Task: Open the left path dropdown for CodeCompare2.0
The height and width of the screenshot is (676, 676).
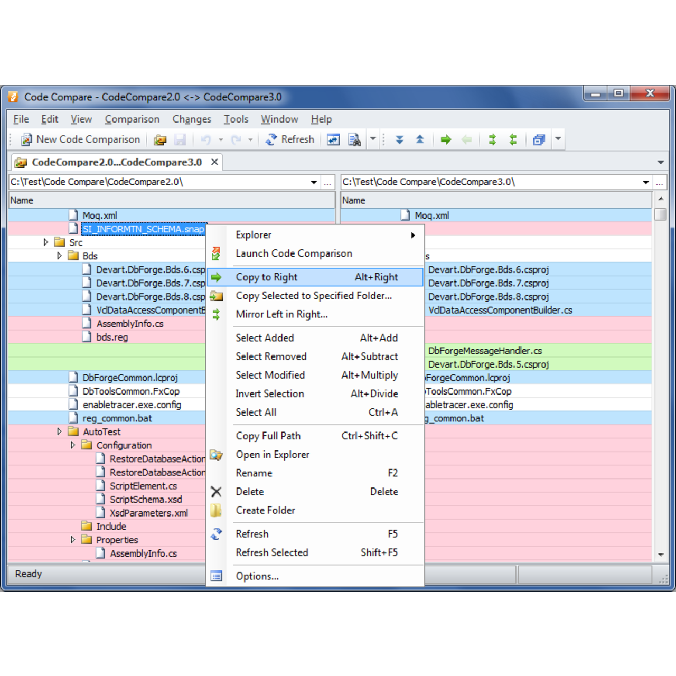Action: (314, 182)
